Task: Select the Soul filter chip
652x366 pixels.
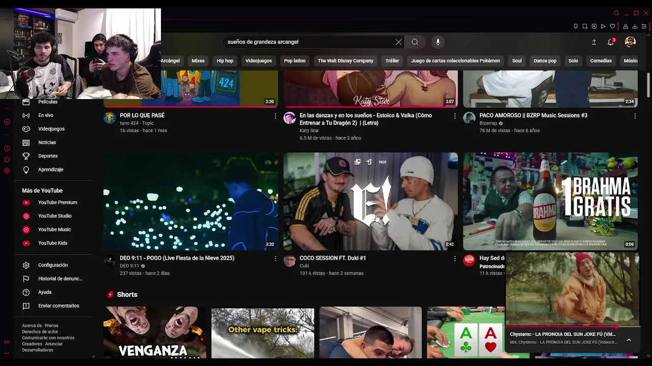Action: click(517, 61)
